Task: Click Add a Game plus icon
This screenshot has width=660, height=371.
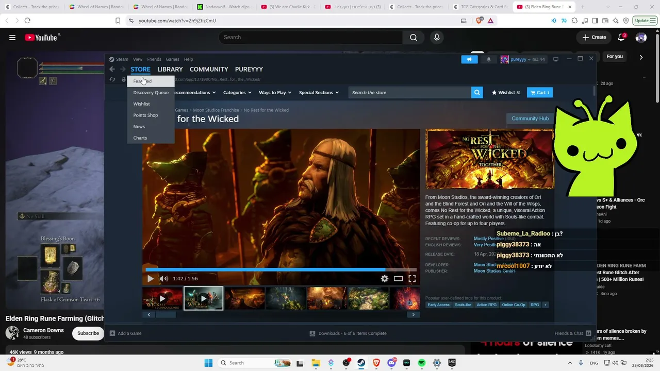Action: [x=112, y=333]
